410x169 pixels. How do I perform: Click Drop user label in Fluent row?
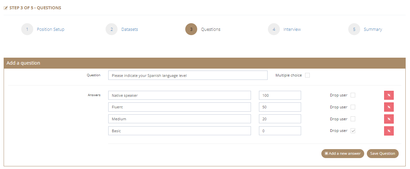(339, 107)
